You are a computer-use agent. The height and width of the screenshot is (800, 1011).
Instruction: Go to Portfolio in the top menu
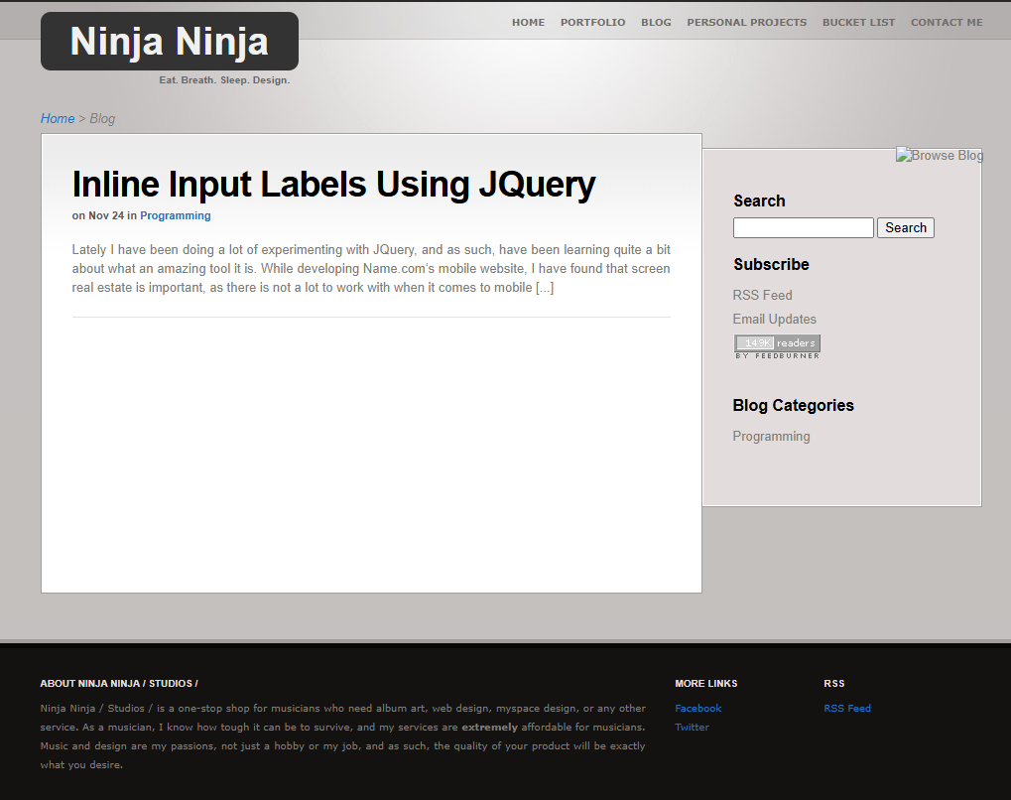point(592,23)
